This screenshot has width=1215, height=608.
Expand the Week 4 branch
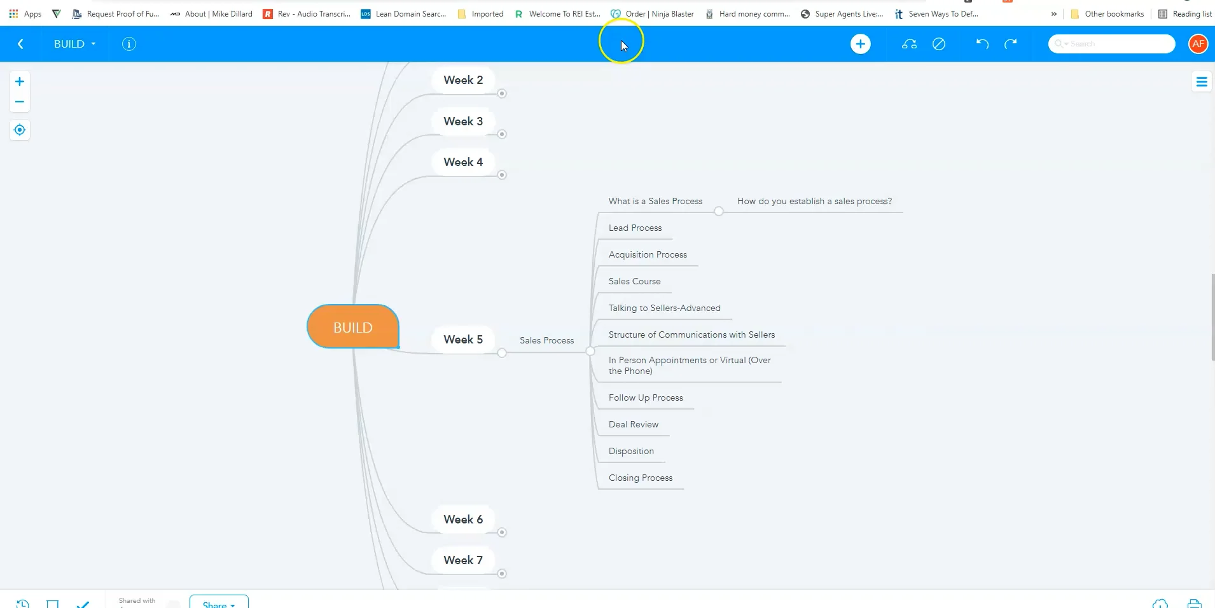tap(502, 175)
